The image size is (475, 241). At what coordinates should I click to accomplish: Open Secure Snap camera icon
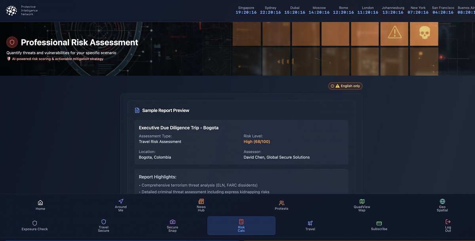(x=173, y=222)
